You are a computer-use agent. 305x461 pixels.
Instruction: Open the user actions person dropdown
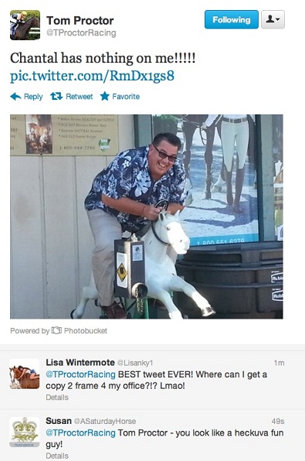(273, 19)
